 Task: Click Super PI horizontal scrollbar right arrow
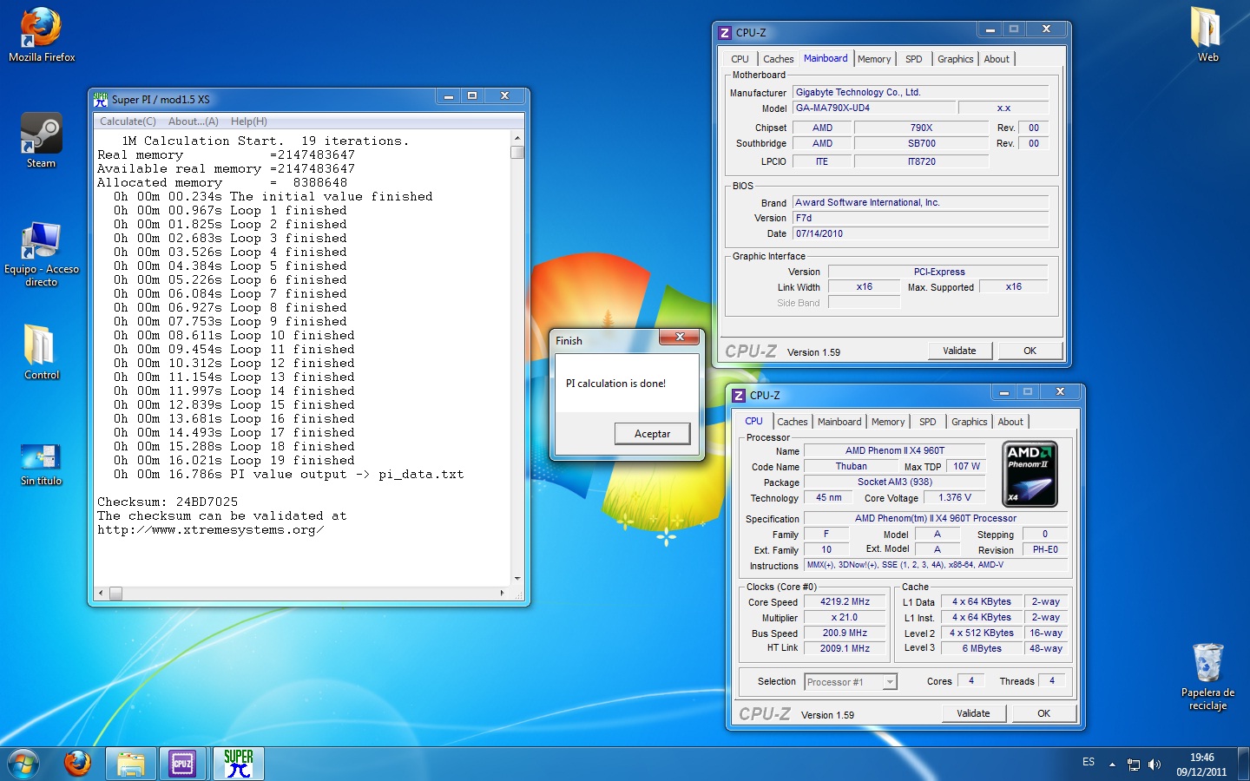click(x=503, y=594)
